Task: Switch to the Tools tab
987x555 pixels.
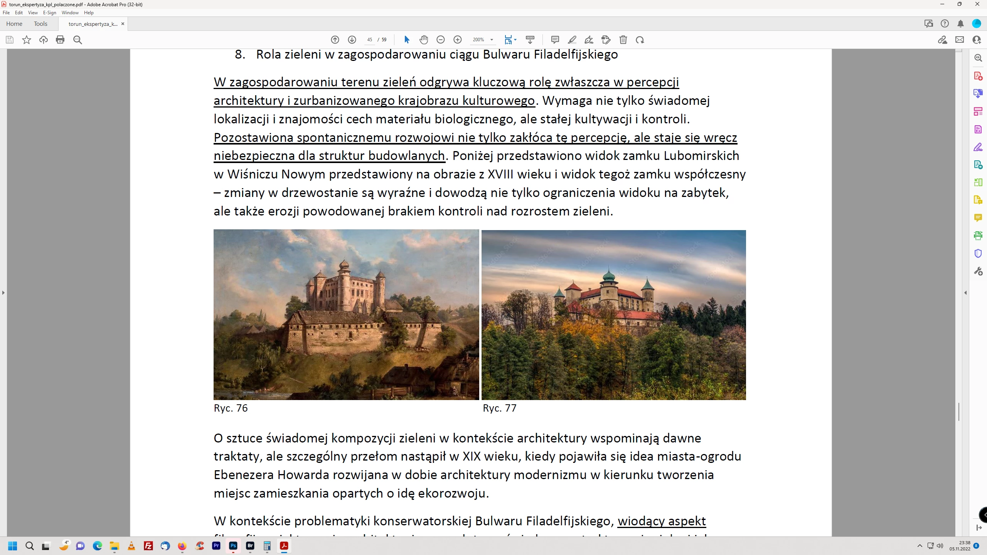Action: pos(40,24)
